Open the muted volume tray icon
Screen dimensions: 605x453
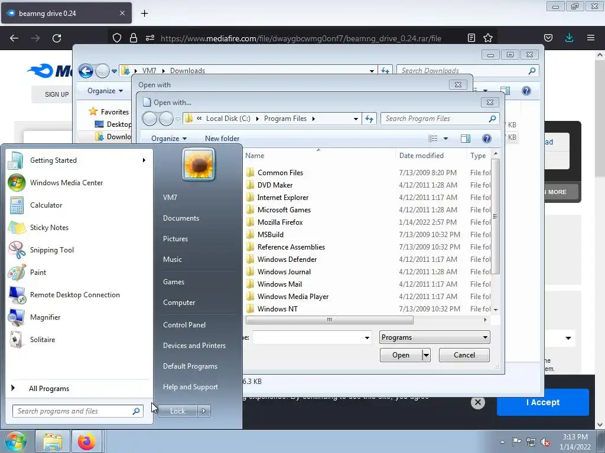click(x=545, y=442)
